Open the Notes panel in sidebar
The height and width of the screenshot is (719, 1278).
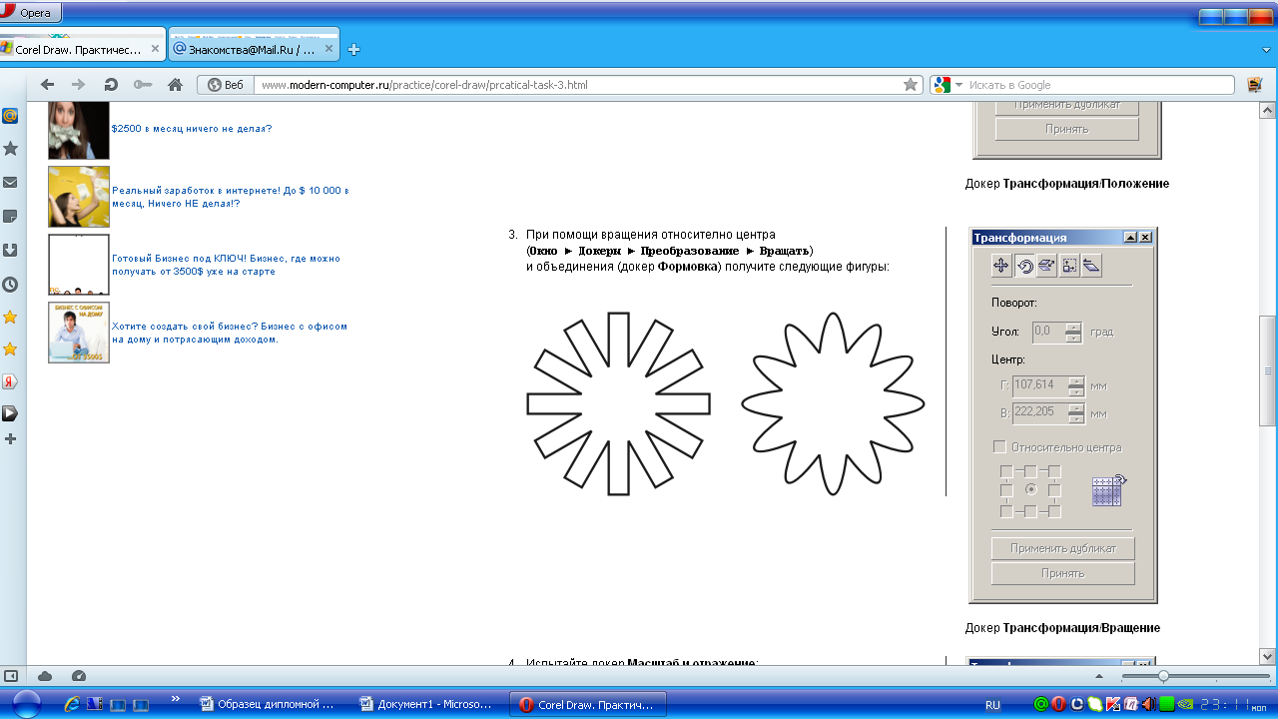point(11,216)
